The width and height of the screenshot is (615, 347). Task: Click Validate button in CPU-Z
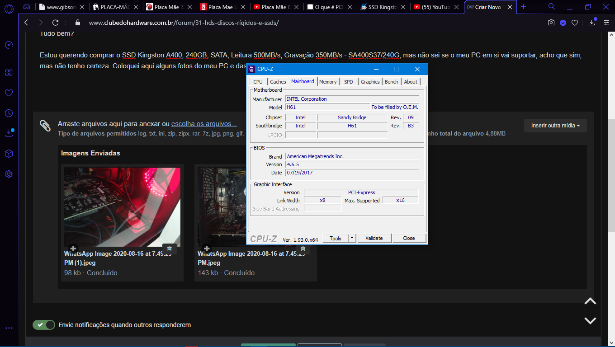[x=374, y=238]
